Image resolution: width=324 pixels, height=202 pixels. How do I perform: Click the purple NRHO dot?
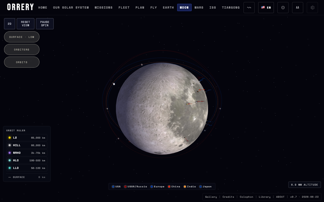click(10, 153)
